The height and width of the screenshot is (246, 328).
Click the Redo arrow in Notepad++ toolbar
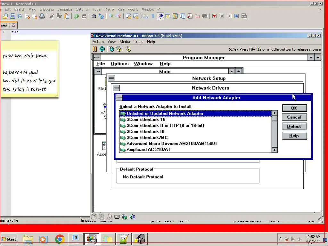coord(84,16)
